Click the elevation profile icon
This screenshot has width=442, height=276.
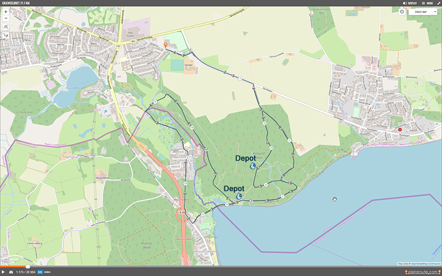pos(6,26)
